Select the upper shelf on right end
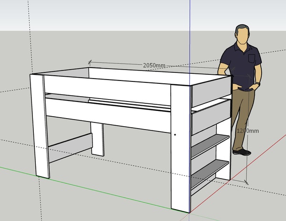 point(211,145)
